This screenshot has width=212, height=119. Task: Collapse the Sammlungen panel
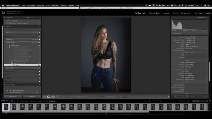tap(5, 85)
